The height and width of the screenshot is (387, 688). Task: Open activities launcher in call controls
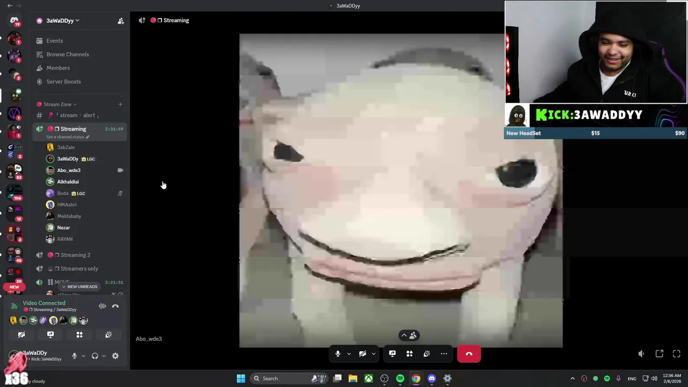point(410,354)
